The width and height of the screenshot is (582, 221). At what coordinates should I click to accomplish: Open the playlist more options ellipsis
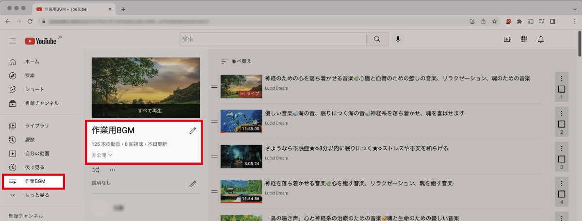point(113,170)
